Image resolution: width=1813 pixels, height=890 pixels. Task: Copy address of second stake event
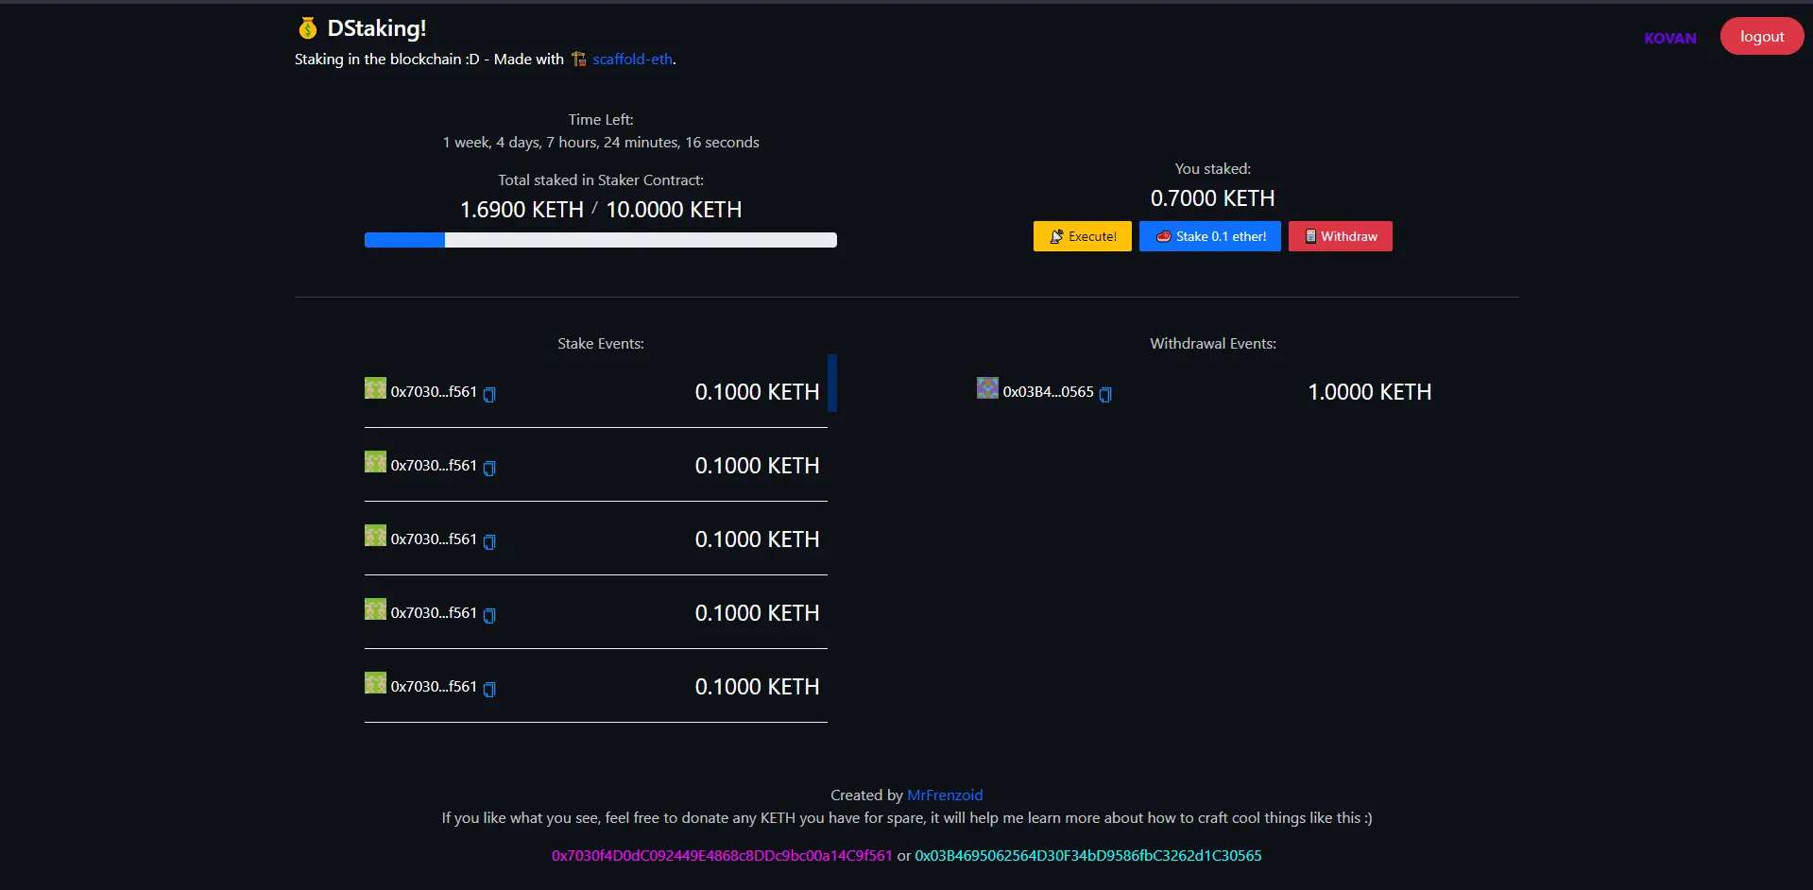pyautogui.click(x=489, y=468)
